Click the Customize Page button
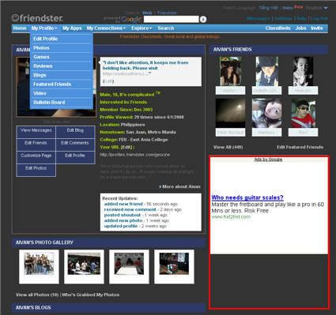Screen dimensions: 336x315 [36, 156]
